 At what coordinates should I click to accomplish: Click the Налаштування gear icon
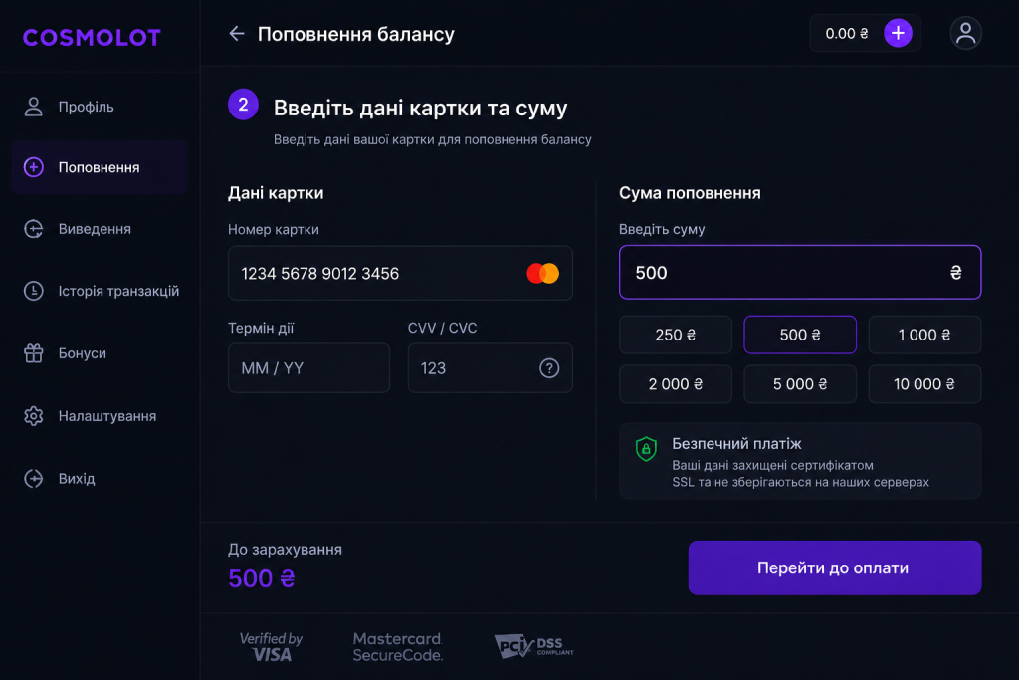(34, 416)
